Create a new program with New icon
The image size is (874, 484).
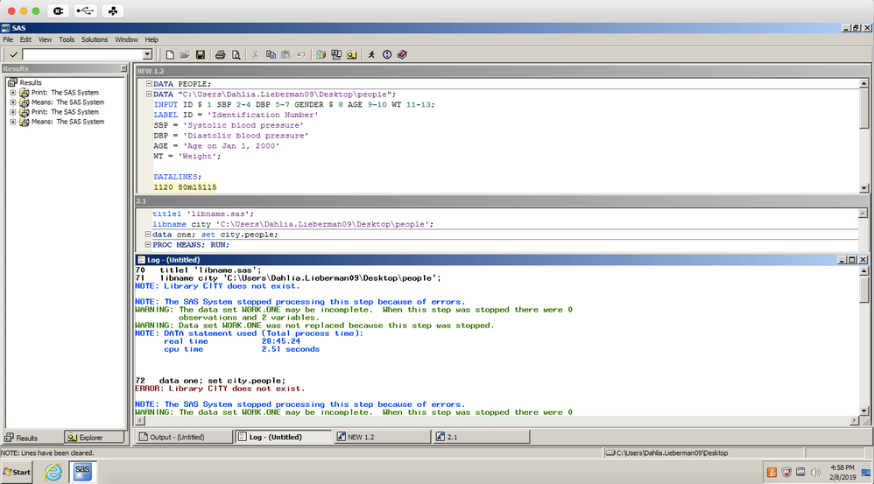pos(170,54)
